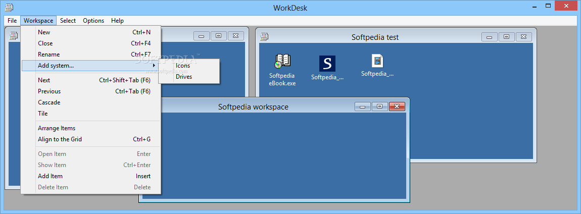Open the Help menu
Screen dimensions: 581x214
117,21
